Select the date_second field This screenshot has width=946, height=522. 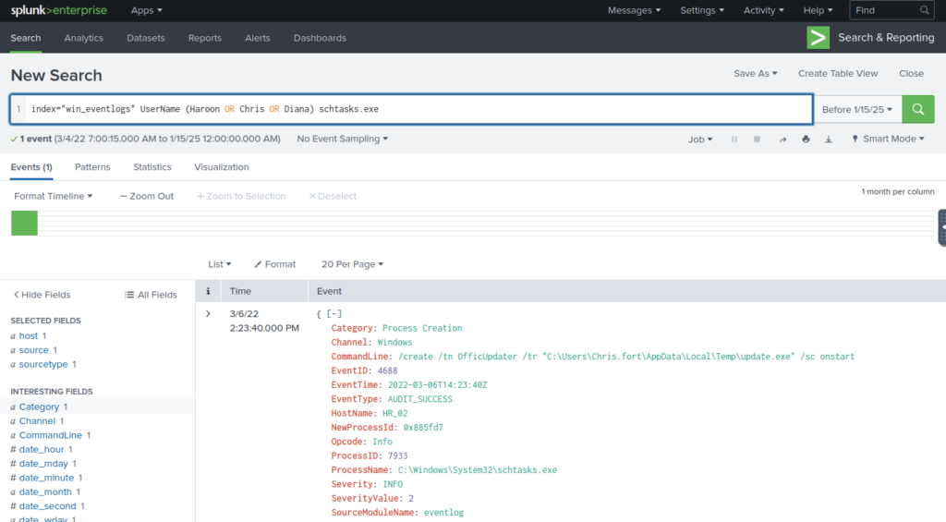[47, 506]
